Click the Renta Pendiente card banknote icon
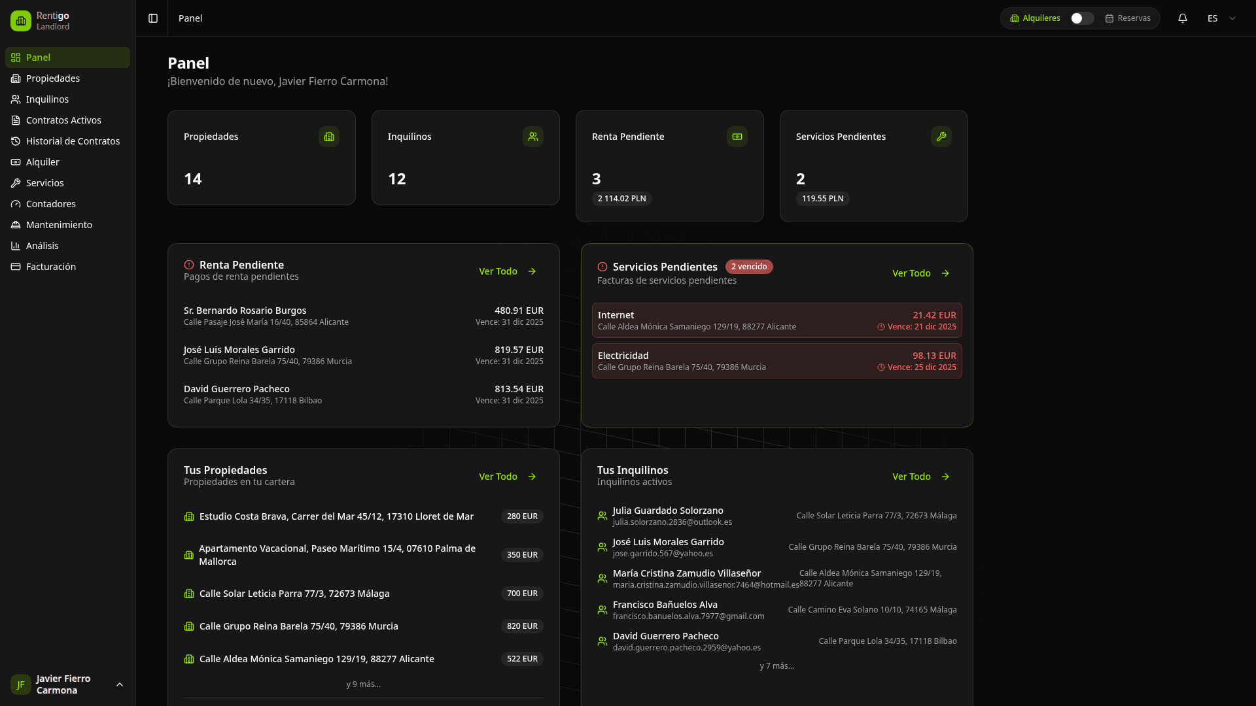This screenshot has width=1256, height=706. pyautogui.click(x=737, y=137)
